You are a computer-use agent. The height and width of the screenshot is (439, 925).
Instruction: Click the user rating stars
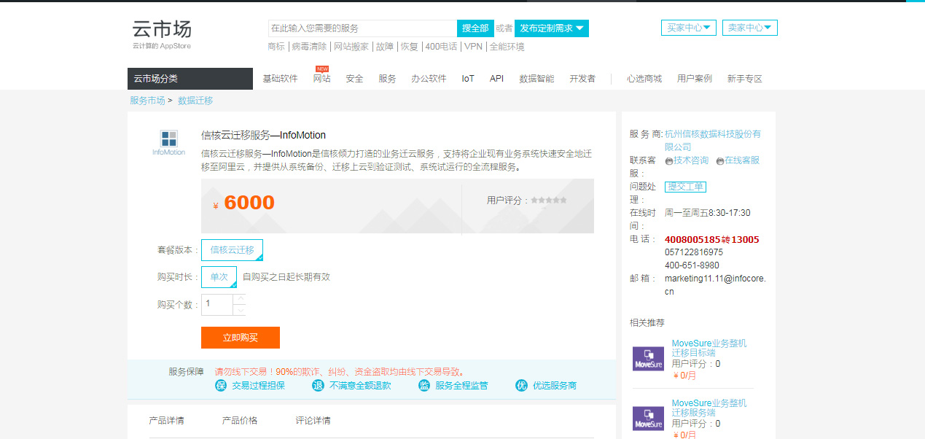click(x=549, y=200)
